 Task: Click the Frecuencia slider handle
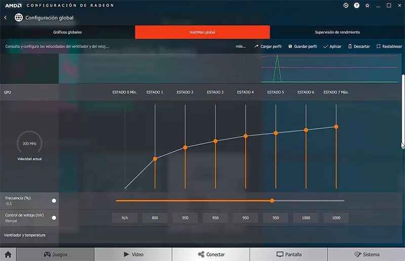[x=272, y=201]
